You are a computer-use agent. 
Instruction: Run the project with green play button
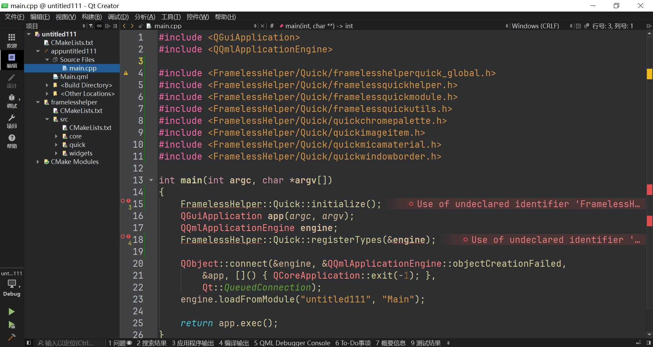(12, 311)
